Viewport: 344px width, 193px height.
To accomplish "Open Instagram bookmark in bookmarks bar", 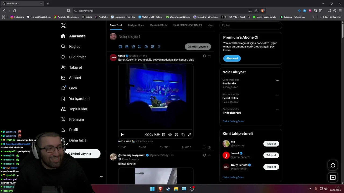I will (17, 17).
